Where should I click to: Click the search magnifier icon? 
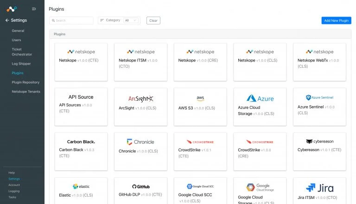[x=53, y=20]
